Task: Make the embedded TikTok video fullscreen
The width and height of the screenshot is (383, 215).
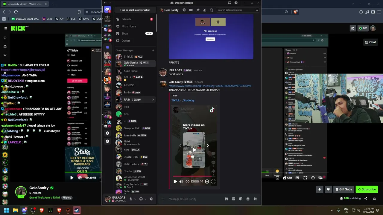Action: click(213, 181)
